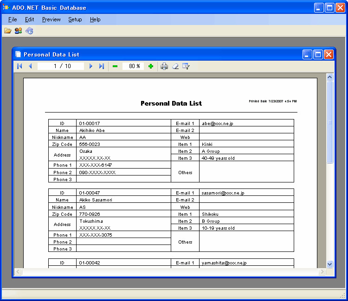The width and height of the screenshot is (348, 301).
Task: Jump to the last page of the report
Action: click(x=102, y=66)
